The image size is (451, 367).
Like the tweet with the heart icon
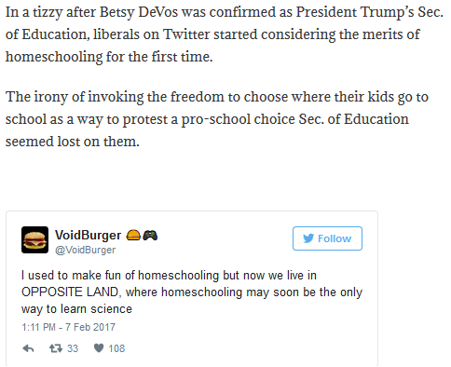point(99,348)
